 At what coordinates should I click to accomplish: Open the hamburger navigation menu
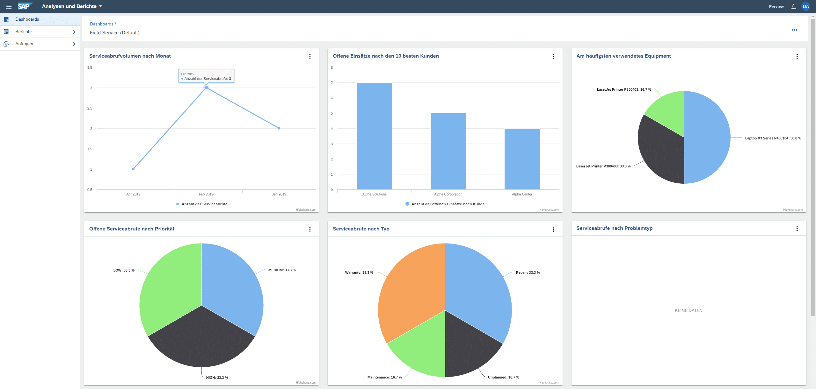[x=9, y=6]
